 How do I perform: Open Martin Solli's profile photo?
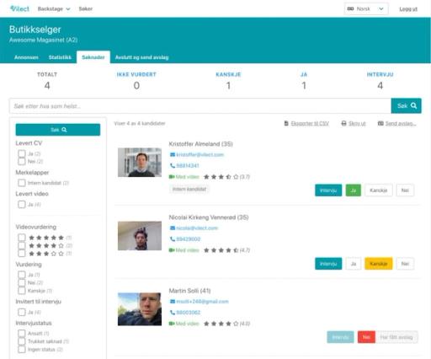point(140,309)
